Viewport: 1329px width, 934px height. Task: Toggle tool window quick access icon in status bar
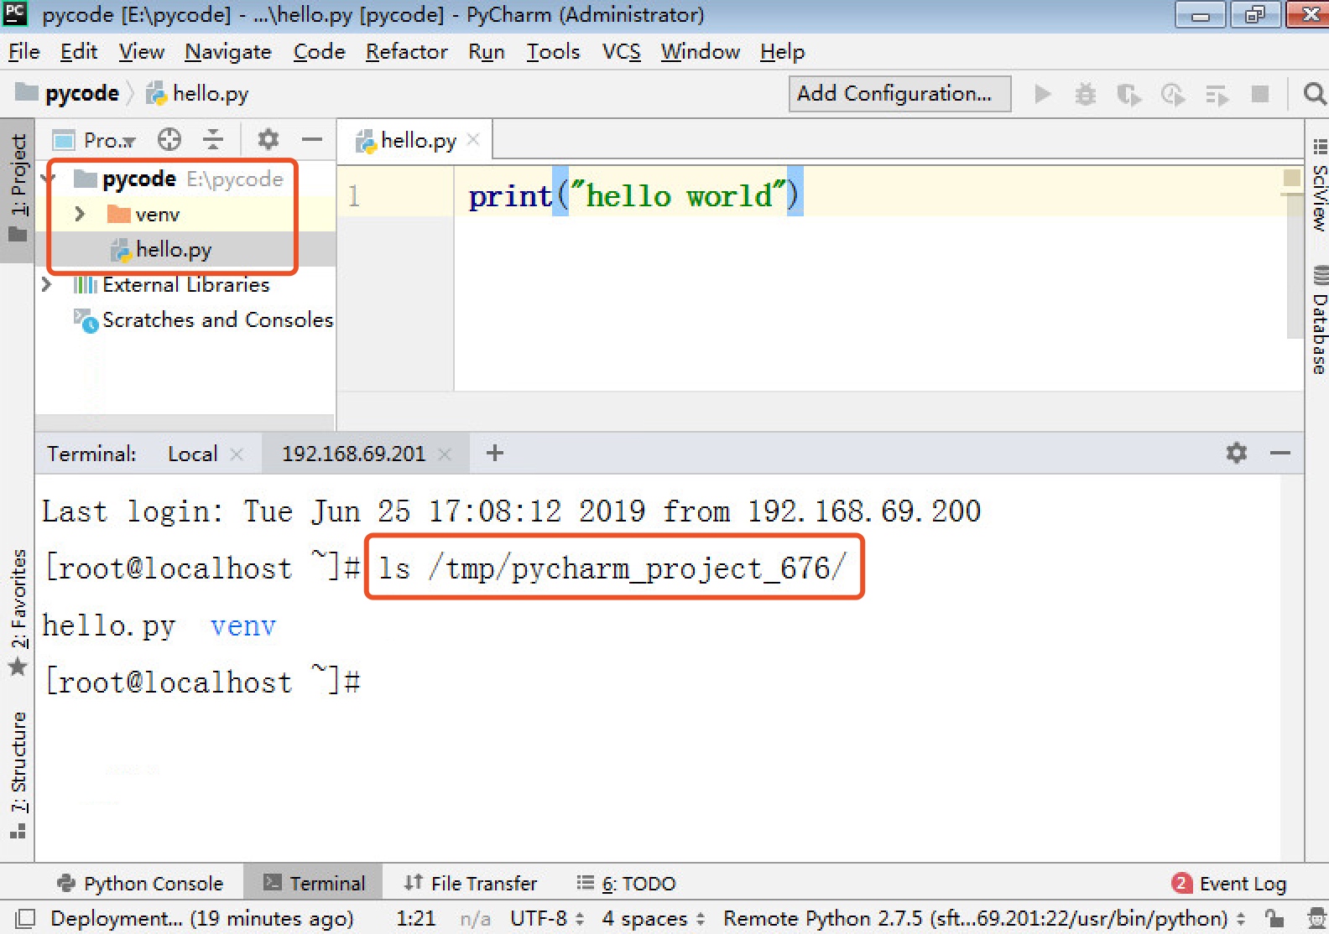pos(25,919)
